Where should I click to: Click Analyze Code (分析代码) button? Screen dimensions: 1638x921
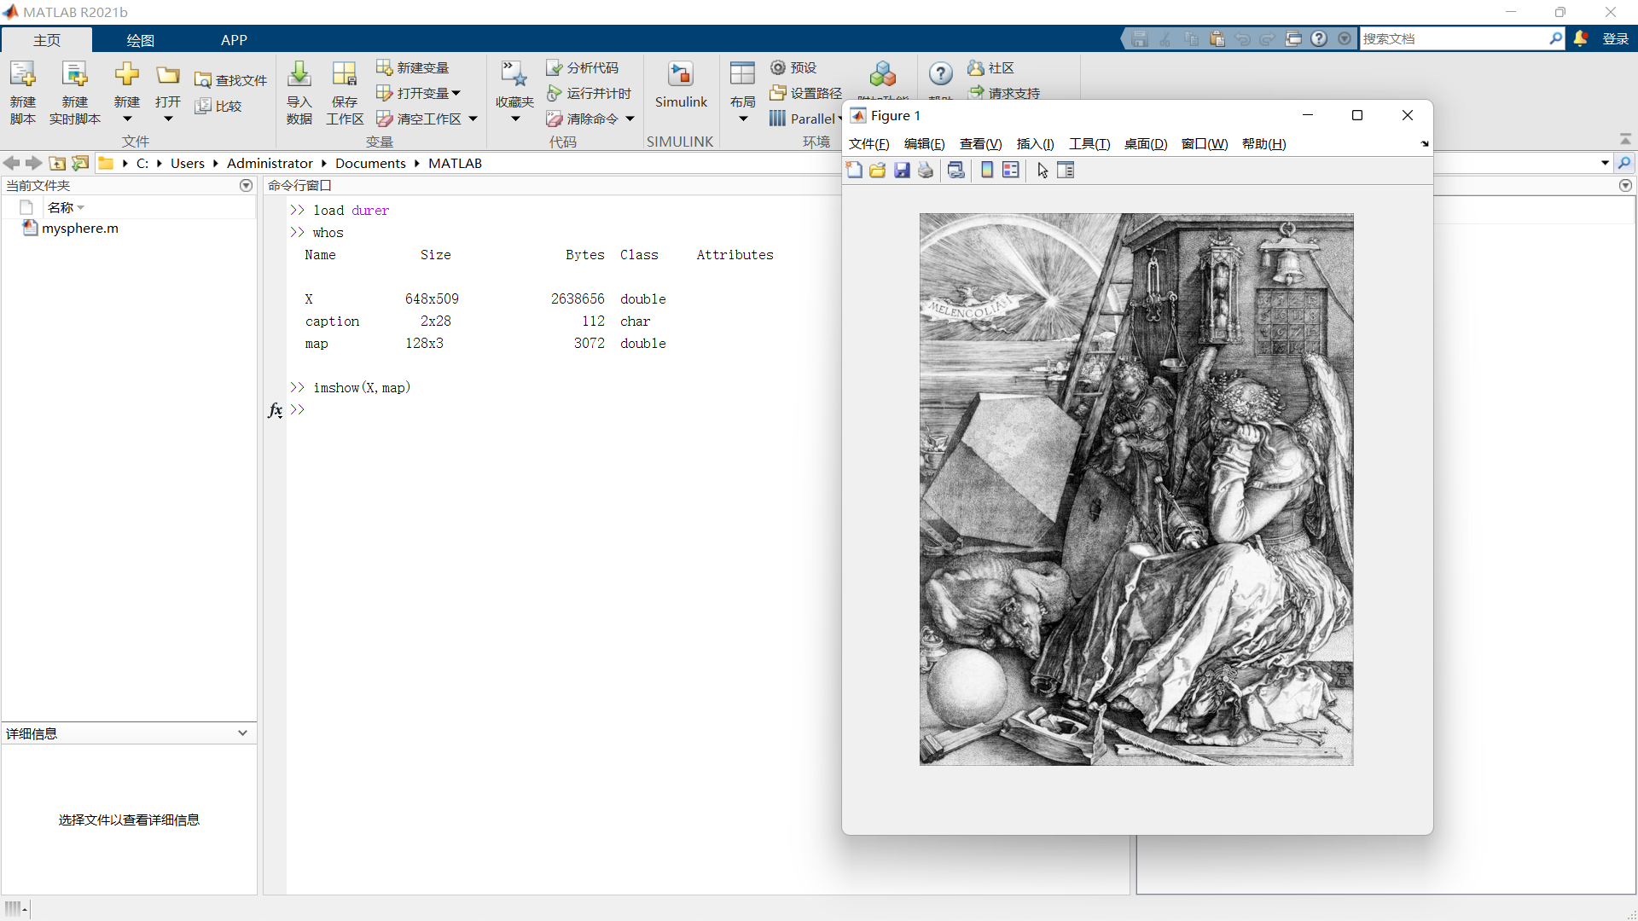pos(583,67)
